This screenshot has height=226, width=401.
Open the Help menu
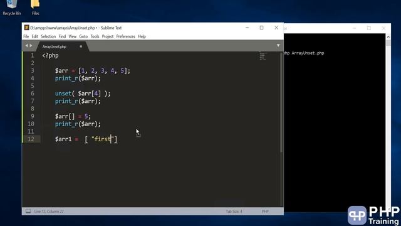142,36
